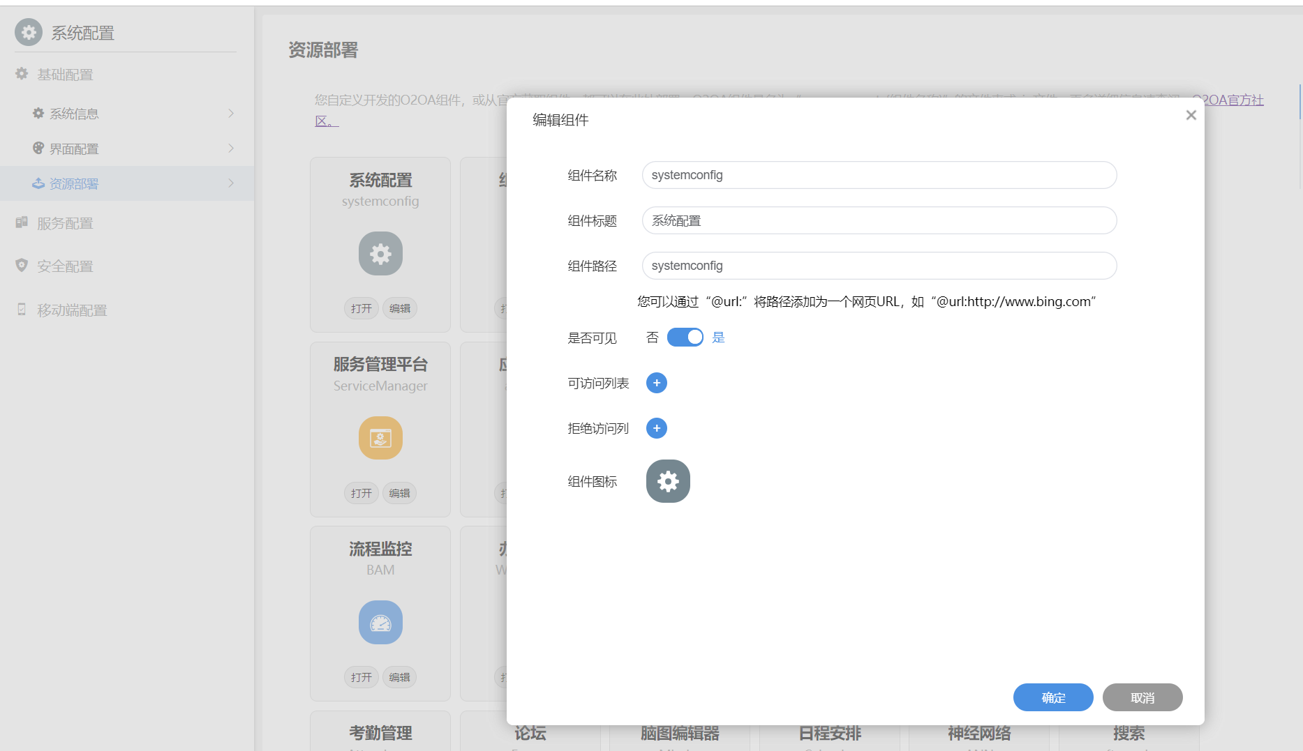
Task: Click the 系统配置 card gear icon
Action: [x=380, y=254]
